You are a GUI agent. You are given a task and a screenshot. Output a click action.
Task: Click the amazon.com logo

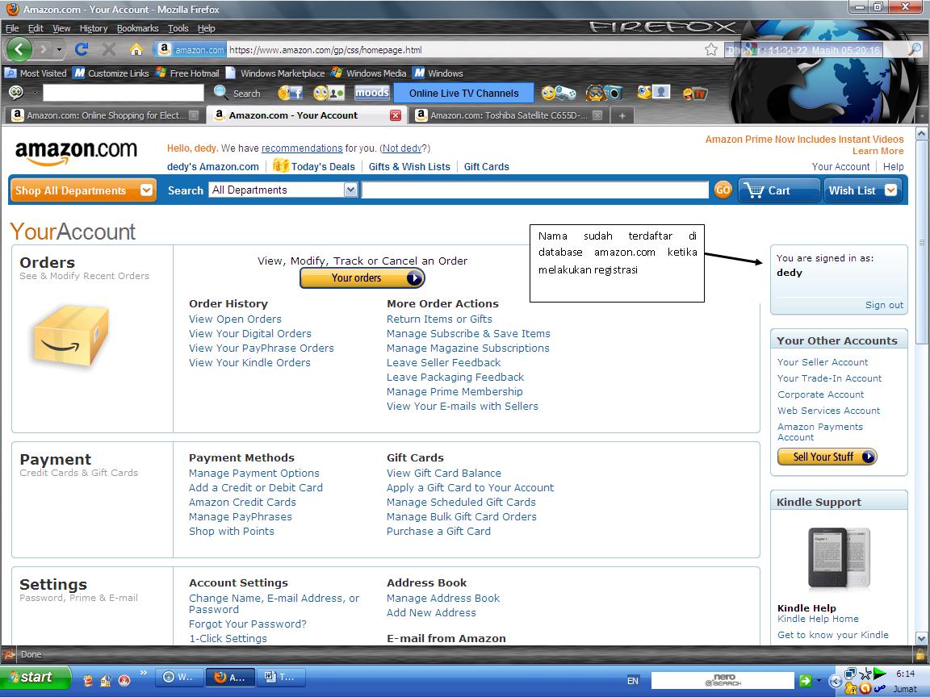(76, 153)
